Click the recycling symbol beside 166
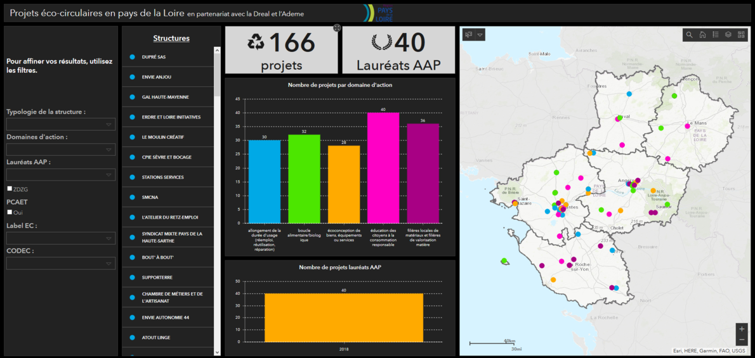 [256, 42]
